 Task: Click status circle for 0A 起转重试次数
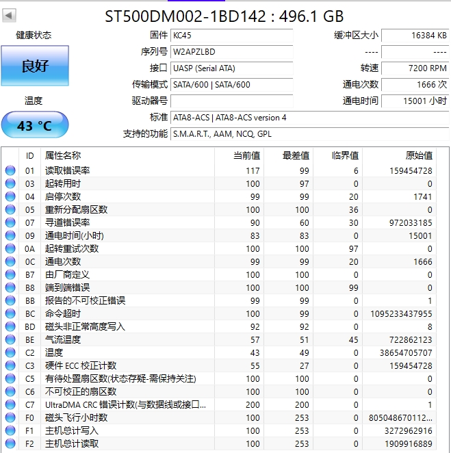[10, 248]
